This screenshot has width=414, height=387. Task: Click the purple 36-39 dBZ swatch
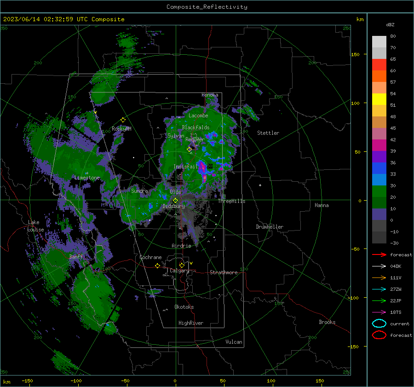[379, 157]
